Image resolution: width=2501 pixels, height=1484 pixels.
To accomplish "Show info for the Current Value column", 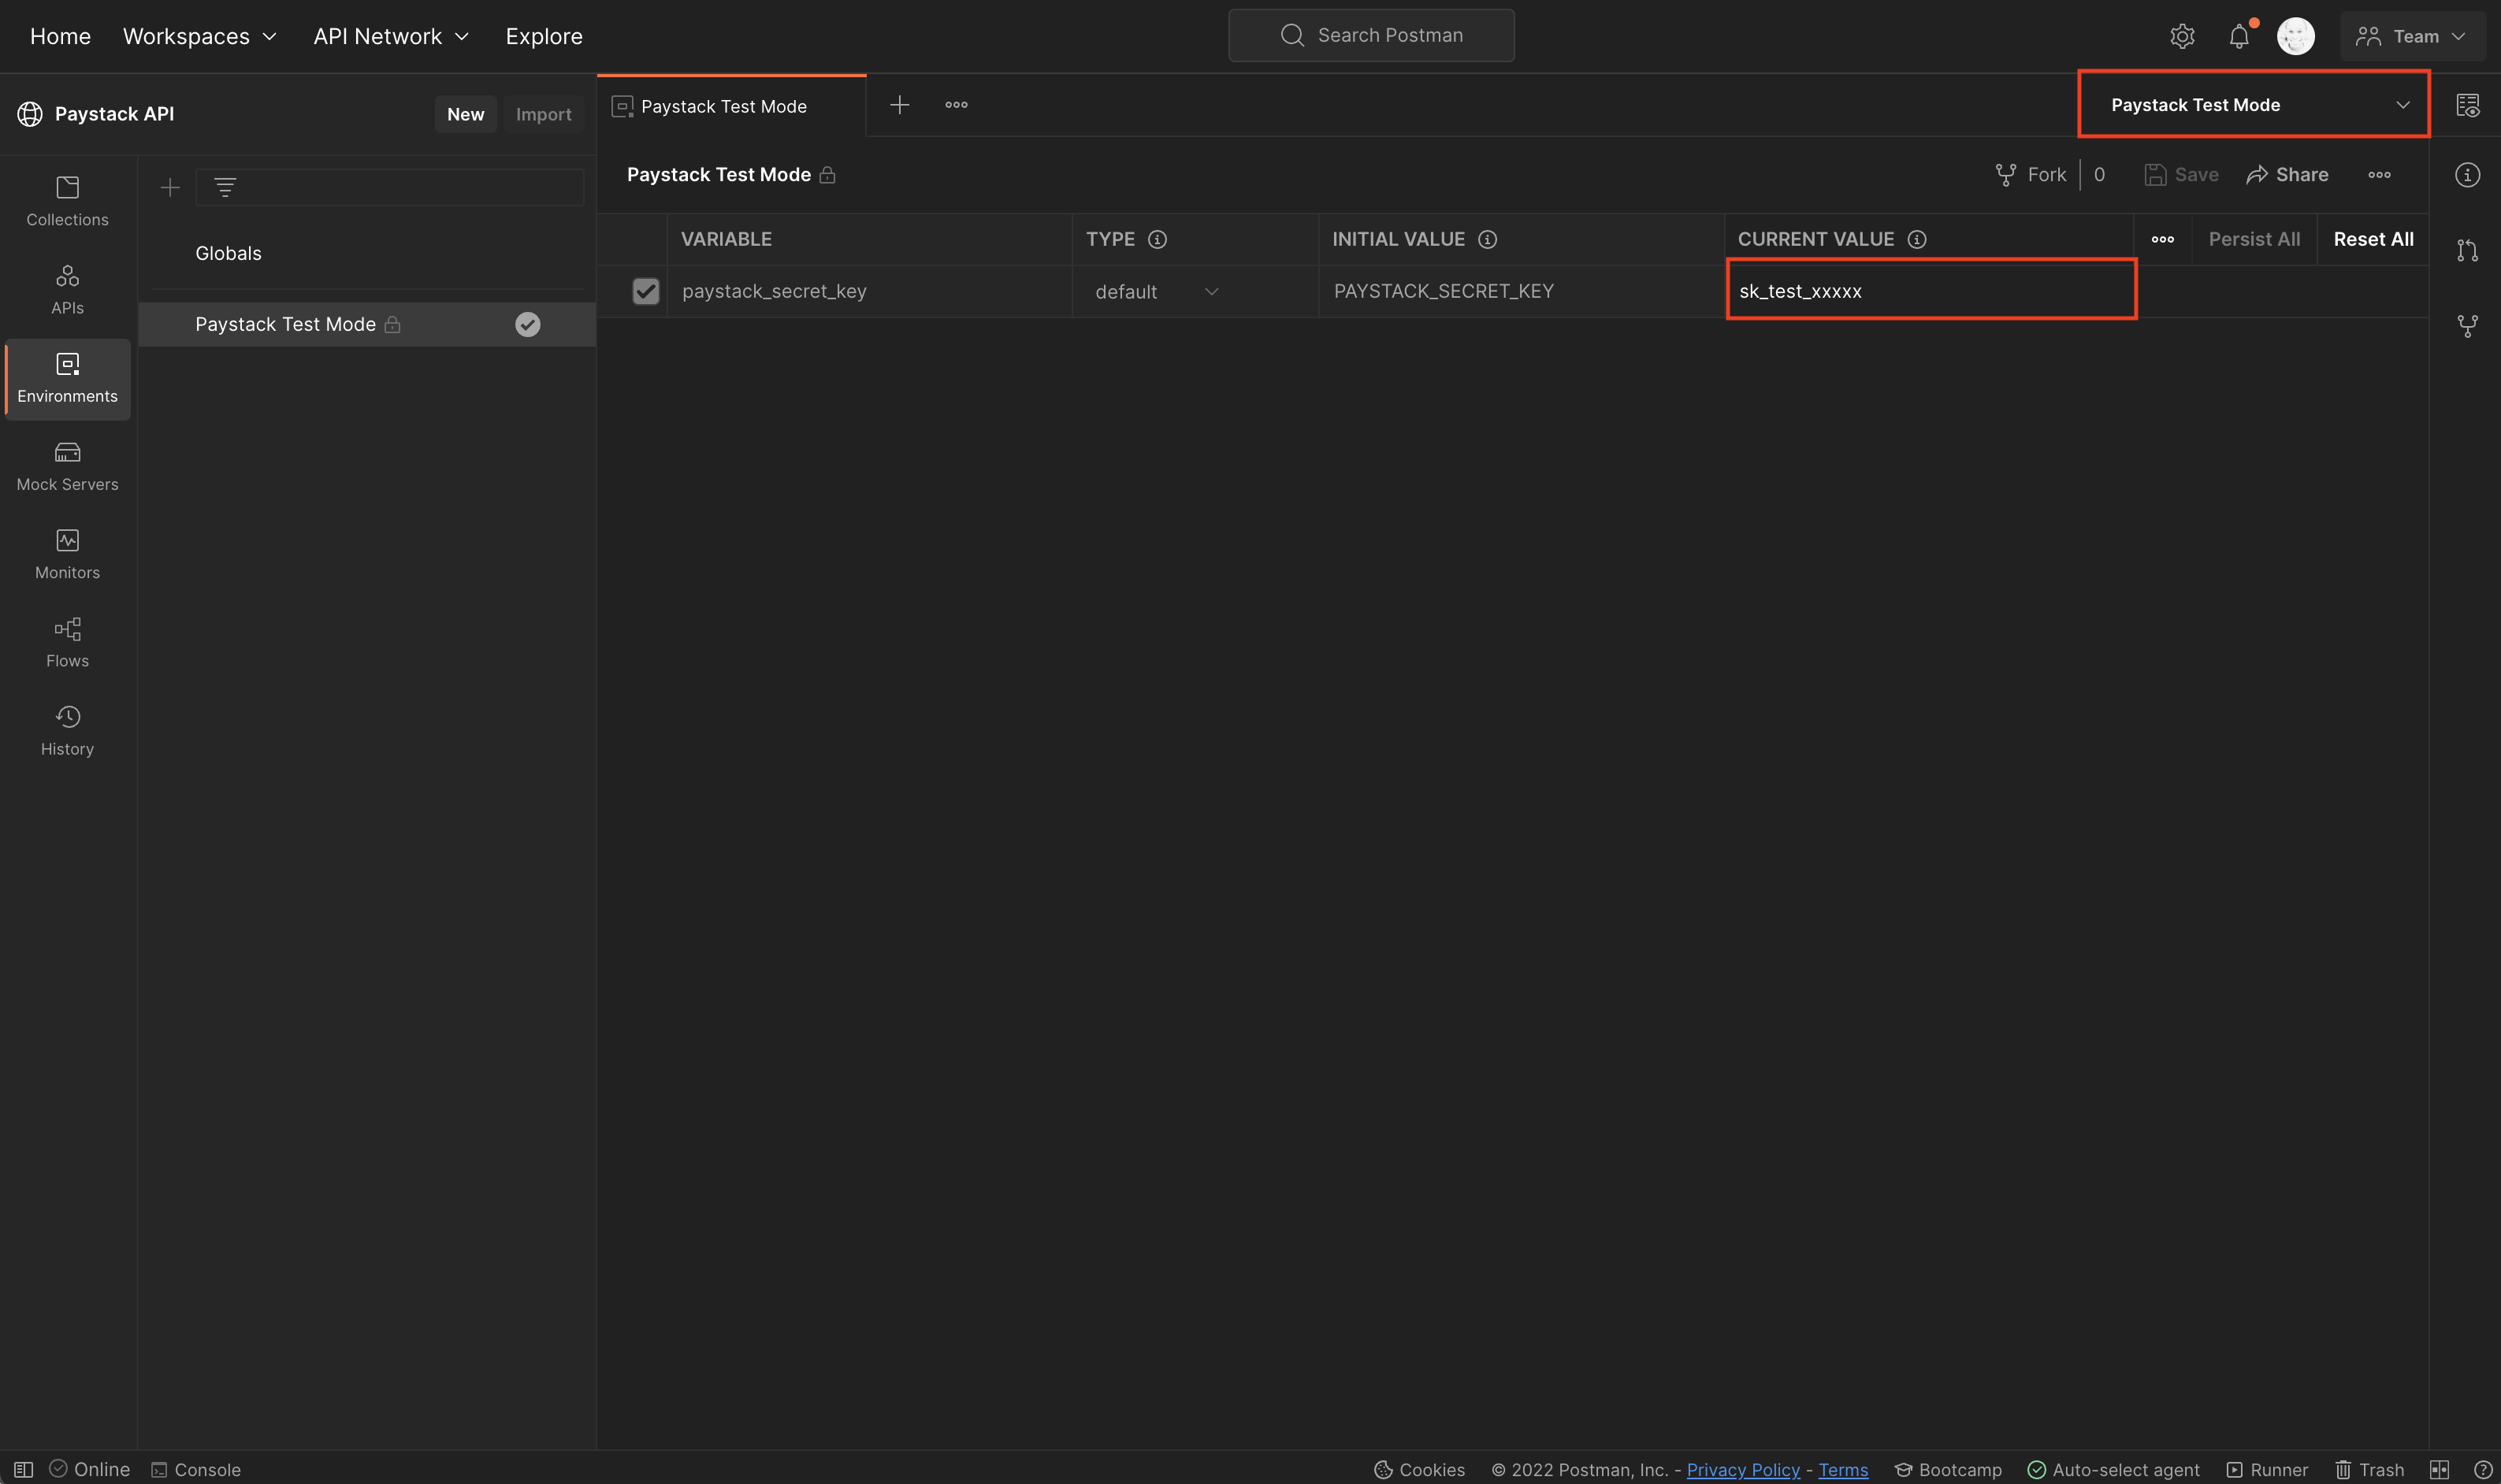I will 1917,239.
